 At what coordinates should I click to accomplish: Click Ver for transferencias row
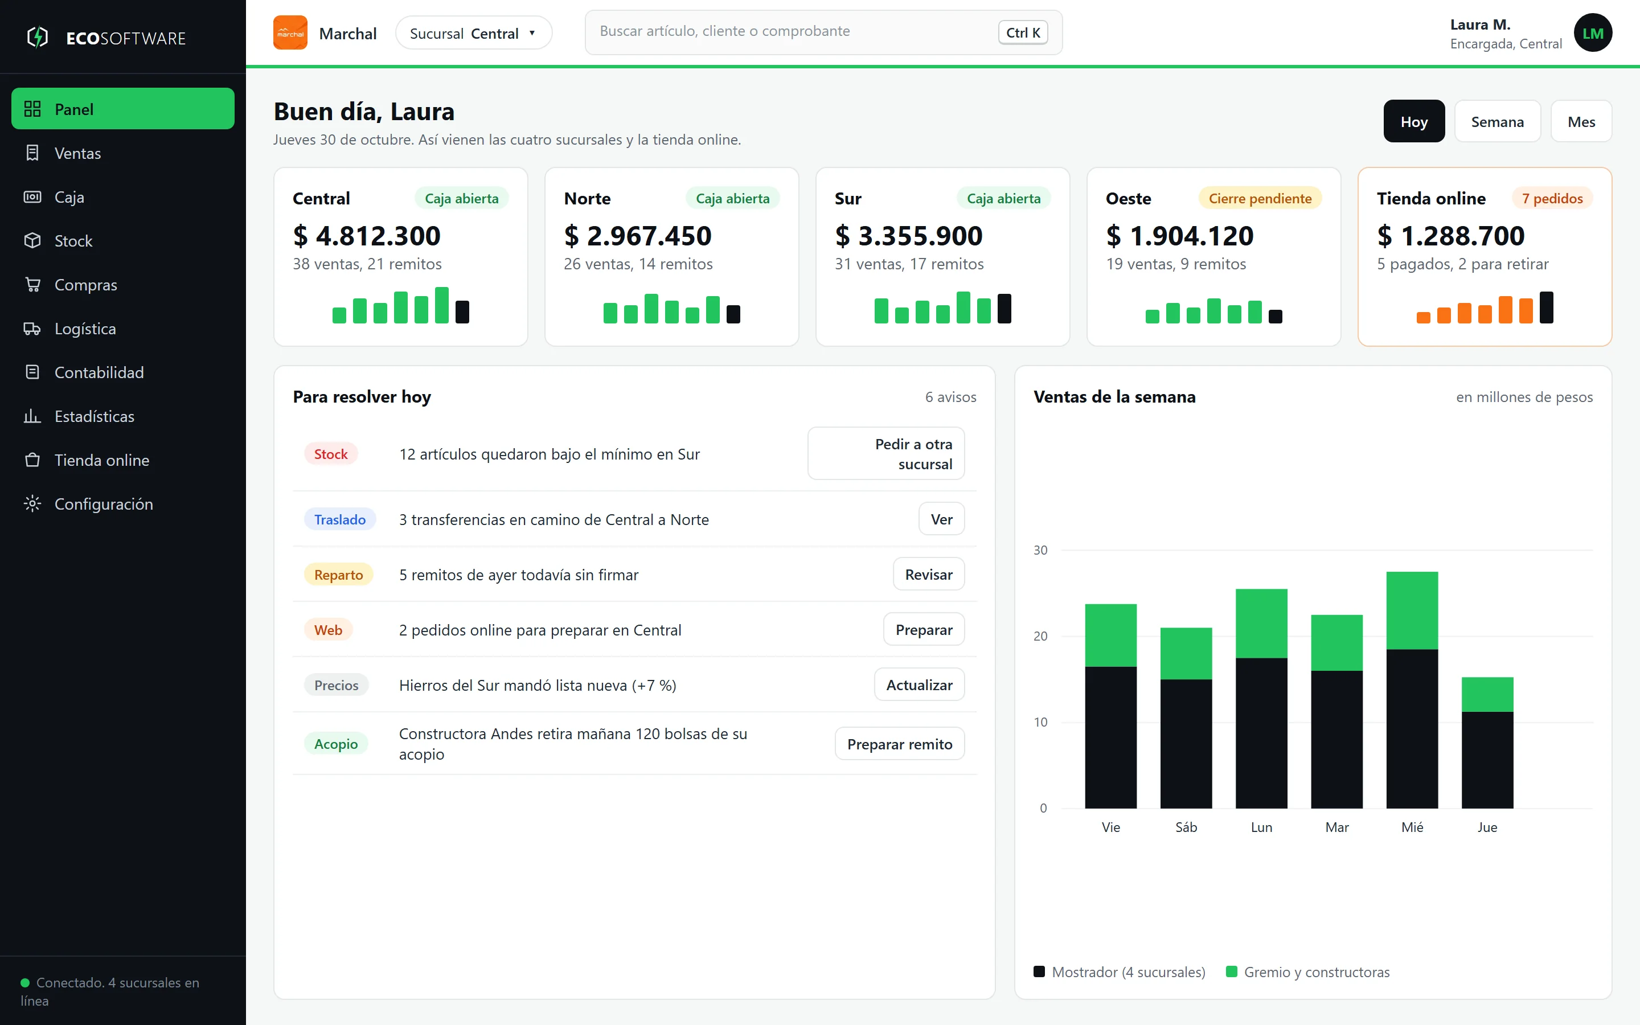[x=941, y=519]
